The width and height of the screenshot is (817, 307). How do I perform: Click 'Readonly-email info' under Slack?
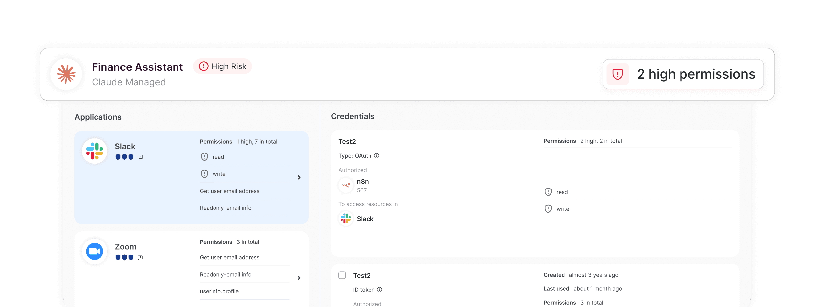225,208
